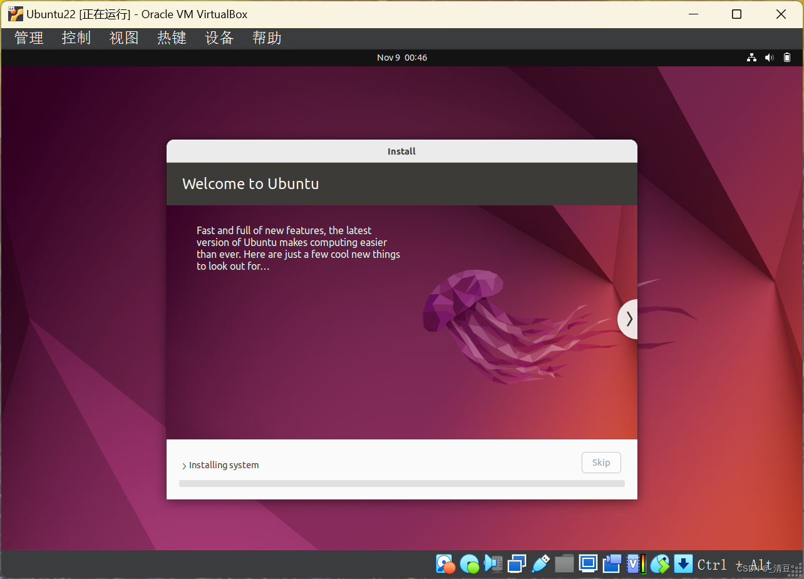Click Ubuntu network icon in top bar

click(x=752, y=58)
